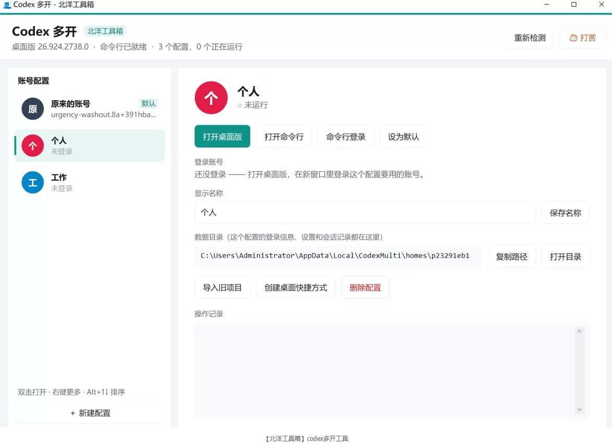Click 导入旧项目 button
612x443 pixels.
(223, 288)
